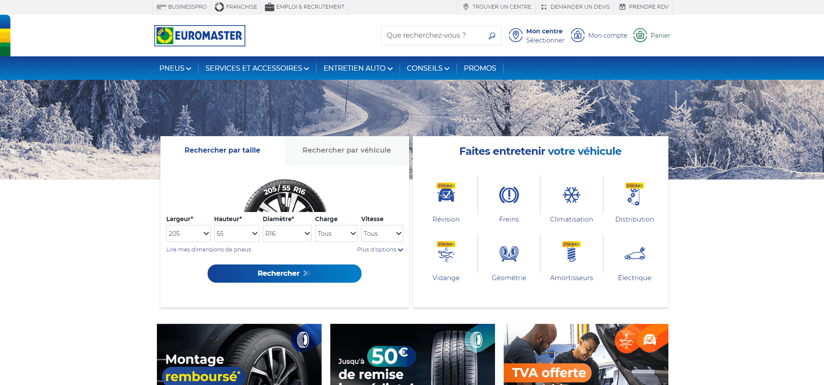Click the 205/55 R16 tire illustration
This screenshot has width=824, height=385.
pyautogui.click(x=285, y=196)
